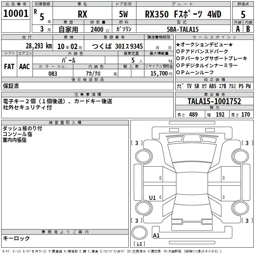Click the [レス] label under spare tire

click(139, 244)
